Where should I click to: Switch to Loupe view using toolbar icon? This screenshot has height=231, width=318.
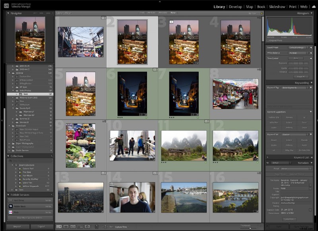(x=66, y=227)
